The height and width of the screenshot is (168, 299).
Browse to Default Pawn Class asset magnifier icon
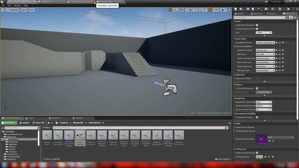[x=280, y=50]
